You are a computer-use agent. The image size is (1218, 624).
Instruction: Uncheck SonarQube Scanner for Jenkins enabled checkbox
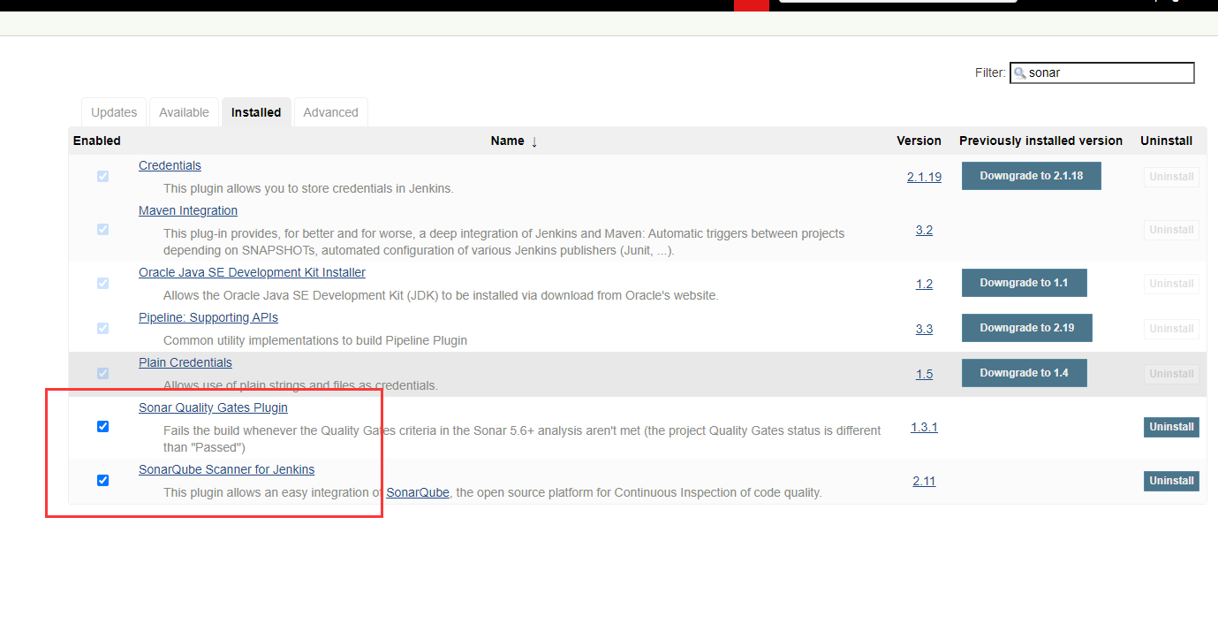(x=102, y=480)
